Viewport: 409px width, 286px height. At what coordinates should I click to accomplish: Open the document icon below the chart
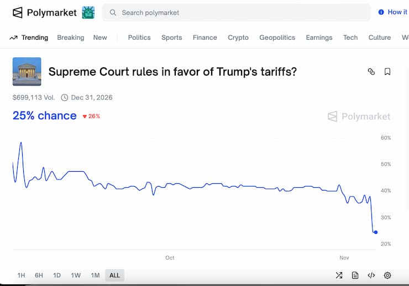click(355, 275)
